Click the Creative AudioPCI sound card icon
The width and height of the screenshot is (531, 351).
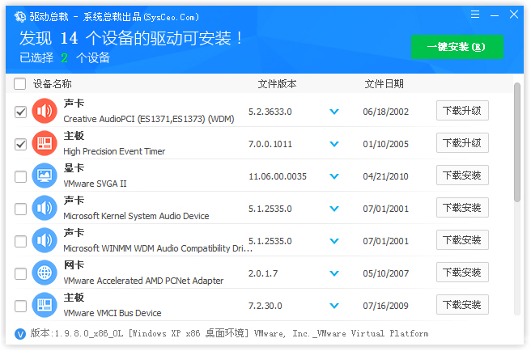pyautogui.click(x=45, y=111)
